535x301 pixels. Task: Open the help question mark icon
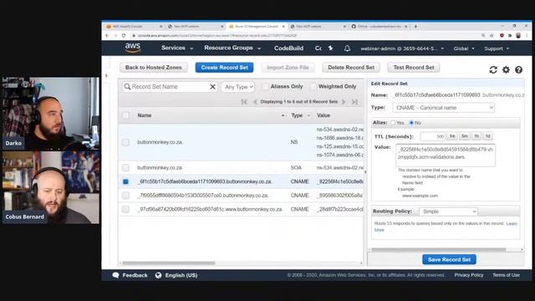point(518,69)
